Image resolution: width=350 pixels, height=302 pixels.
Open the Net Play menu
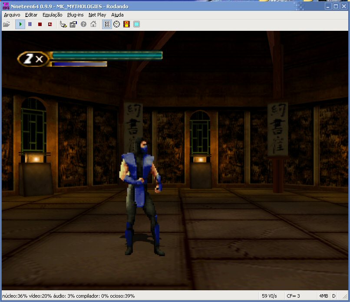coord(97,15)
